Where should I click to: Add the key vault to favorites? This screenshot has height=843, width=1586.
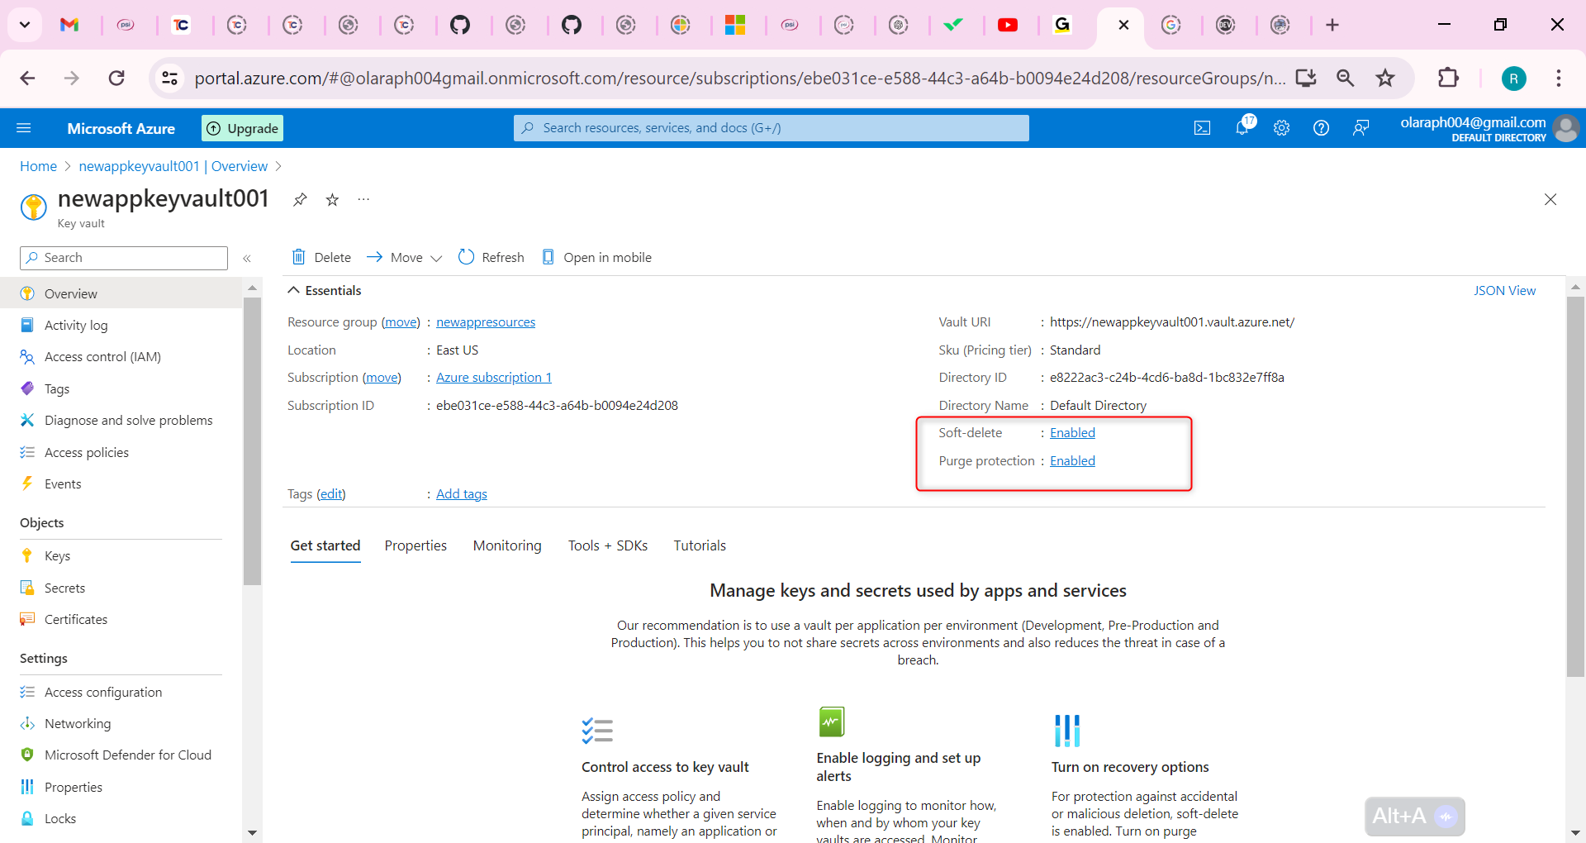[x=331, y=199]
